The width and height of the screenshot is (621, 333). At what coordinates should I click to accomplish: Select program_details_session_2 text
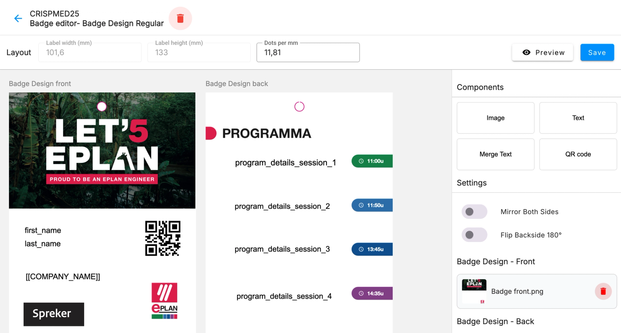[x=282, y=206]
